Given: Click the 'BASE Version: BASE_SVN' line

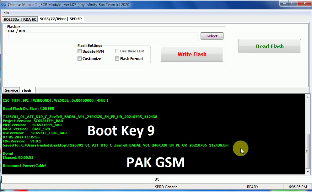Looking at the screenshot, I should 26,129.
